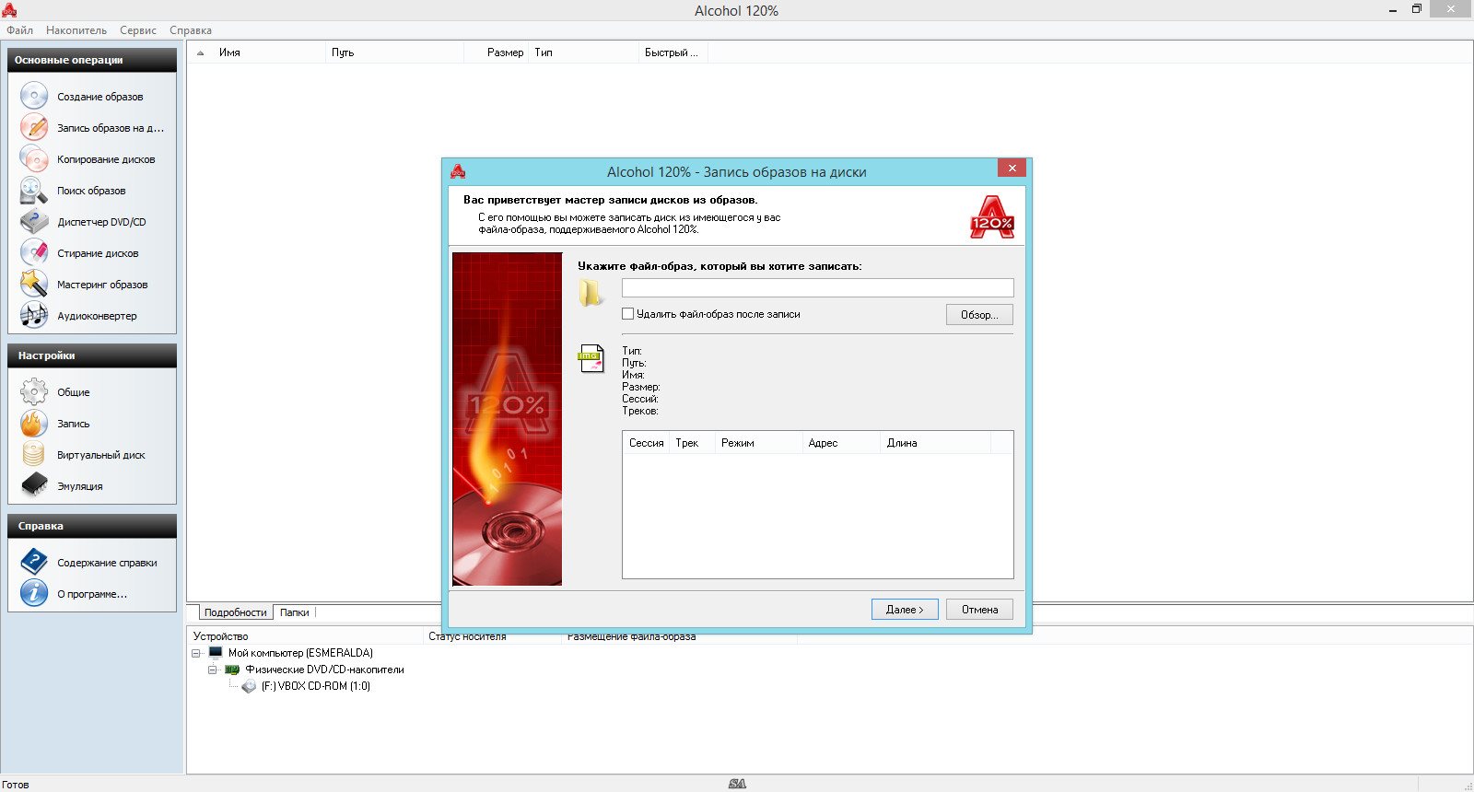Enable Удалить файл-образ после записи checkbox

pos(628,314)
